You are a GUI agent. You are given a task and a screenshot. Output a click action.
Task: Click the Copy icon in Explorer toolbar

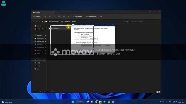pyautogui.click(x=50, y=16)
